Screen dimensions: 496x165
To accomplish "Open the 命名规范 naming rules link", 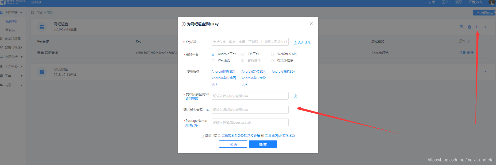I will pyautogui.click(x=302, y=43).
